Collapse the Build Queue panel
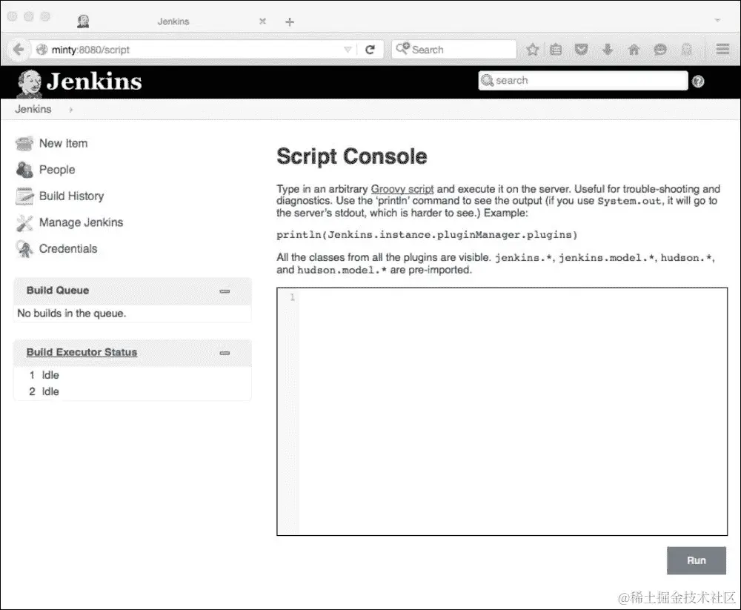Image resolution: width=741 pixels, height=610 pixels. (x=225, y=291)
